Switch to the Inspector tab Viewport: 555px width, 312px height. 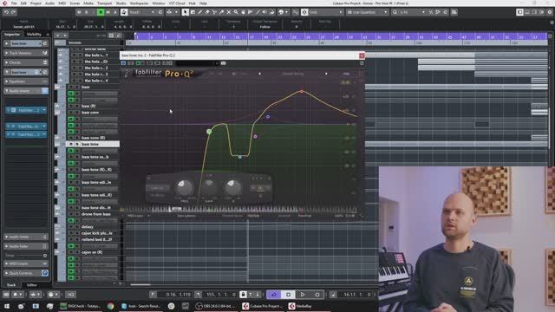[x=12, y=35]
